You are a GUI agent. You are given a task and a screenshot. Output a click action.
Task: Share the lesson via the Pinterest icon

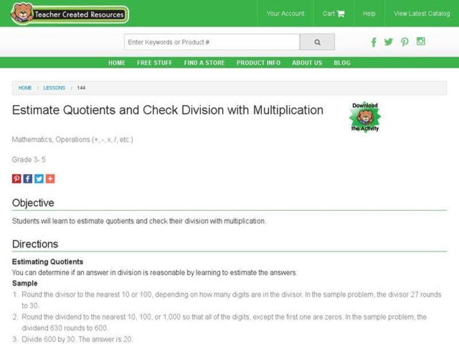15,178
